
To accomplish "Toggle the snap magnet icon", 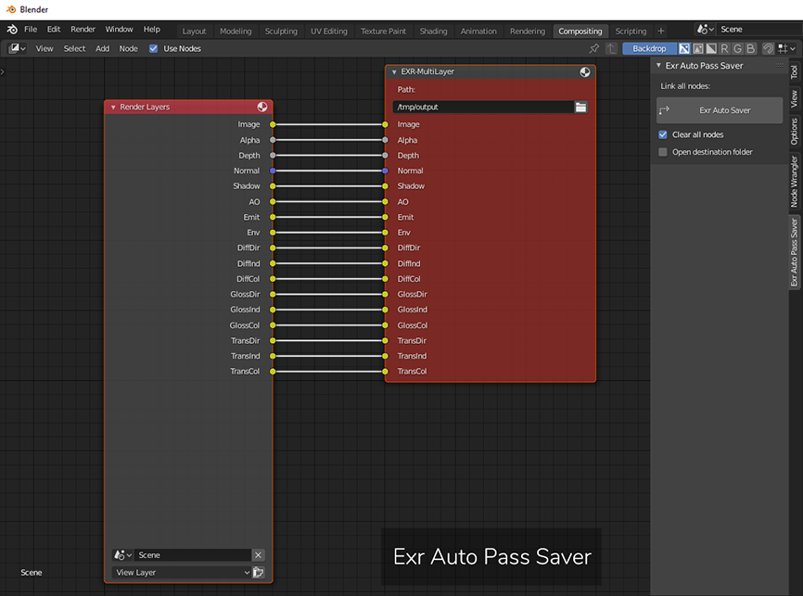I will point(768,48).
